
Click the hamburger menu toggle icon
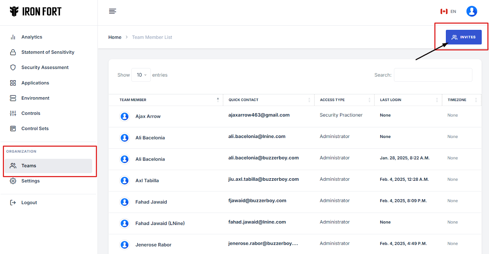coord(112,11)
